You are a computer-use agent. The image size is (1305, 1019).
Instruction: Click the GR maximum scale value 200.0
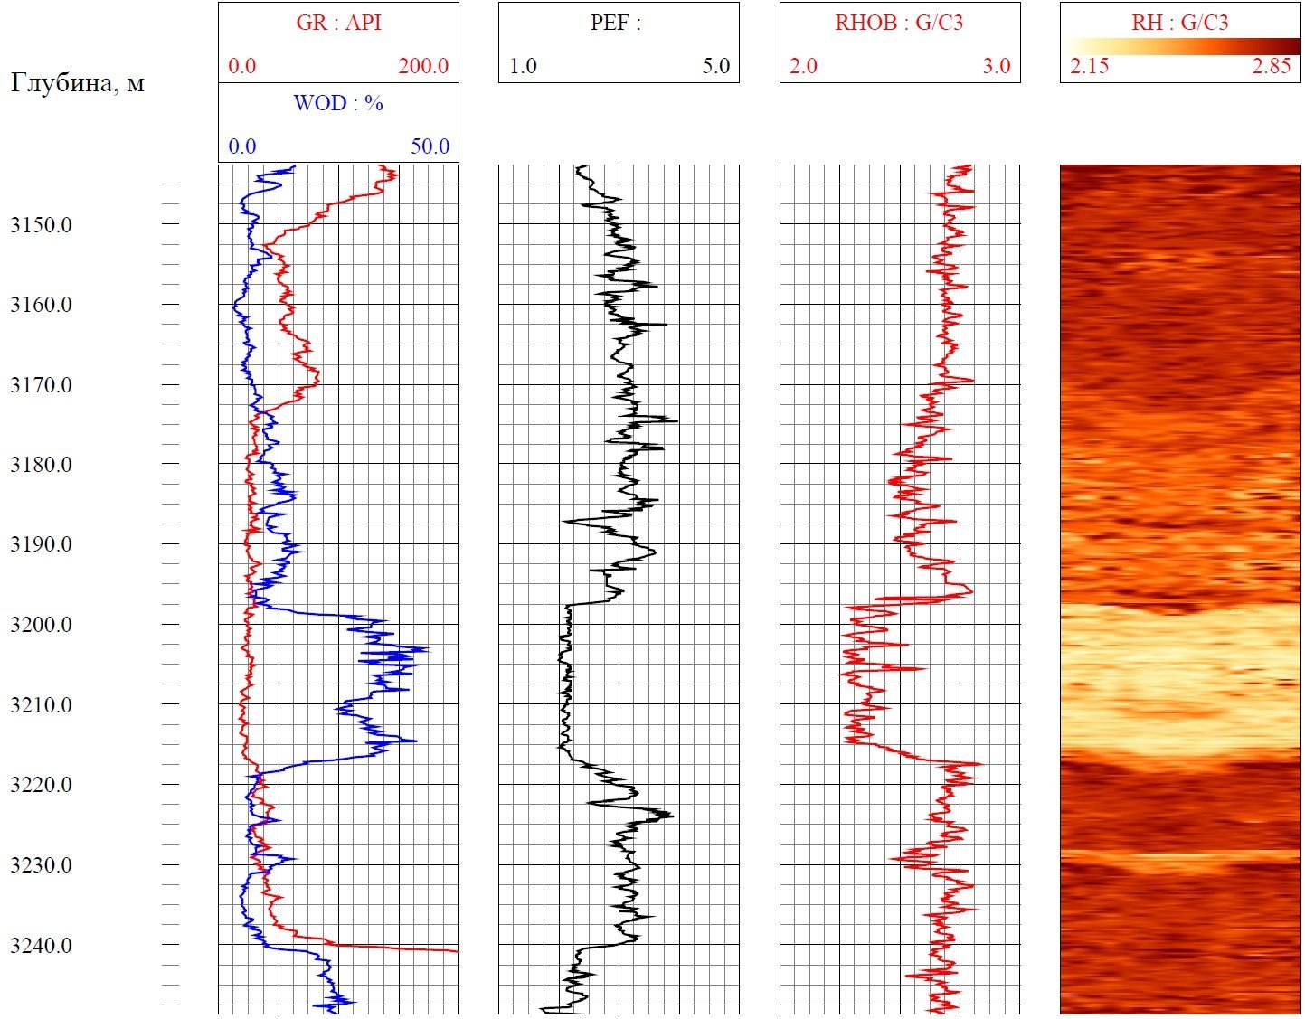423,66
